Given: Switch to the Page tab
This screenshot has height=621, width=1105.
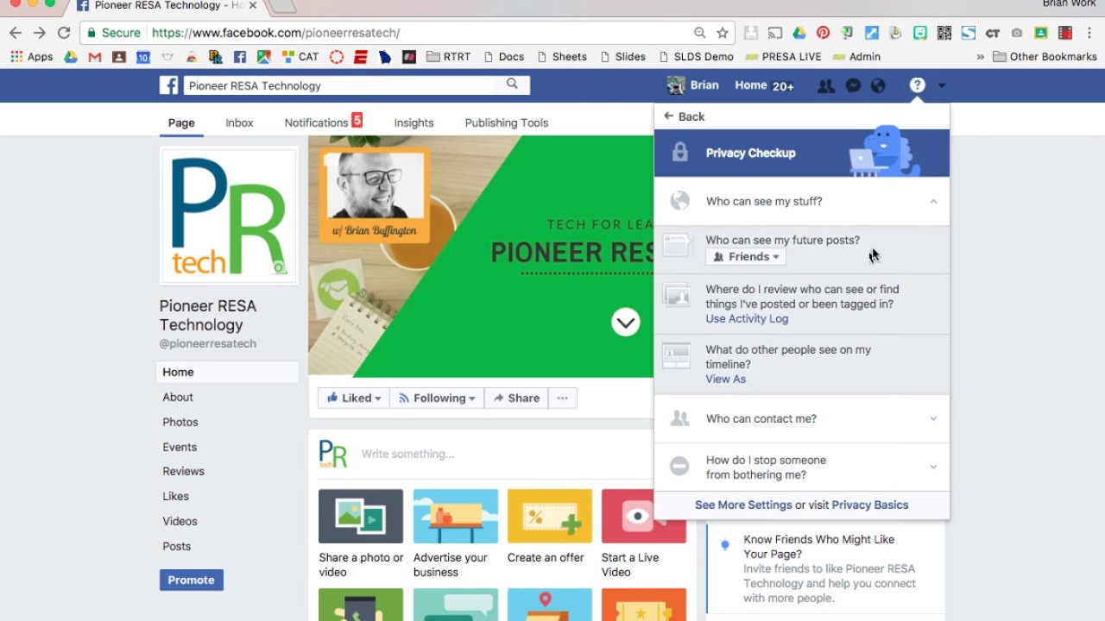Looking at the screenshot, I should click(x=181, y=122).
